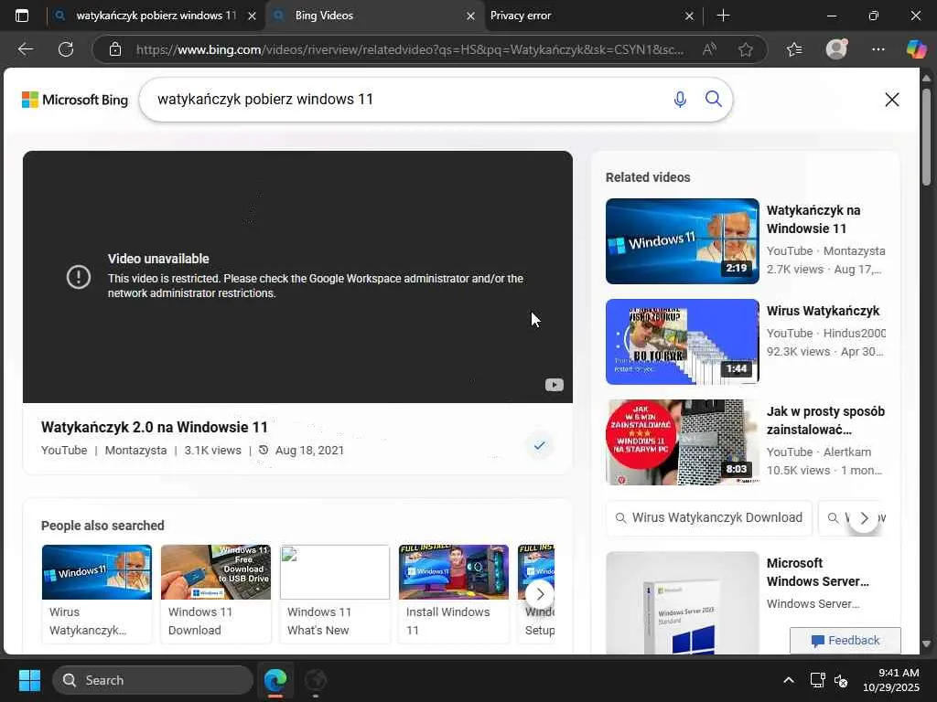Open the 'Watykańczyk na Windowsie 11' title link

813,219
